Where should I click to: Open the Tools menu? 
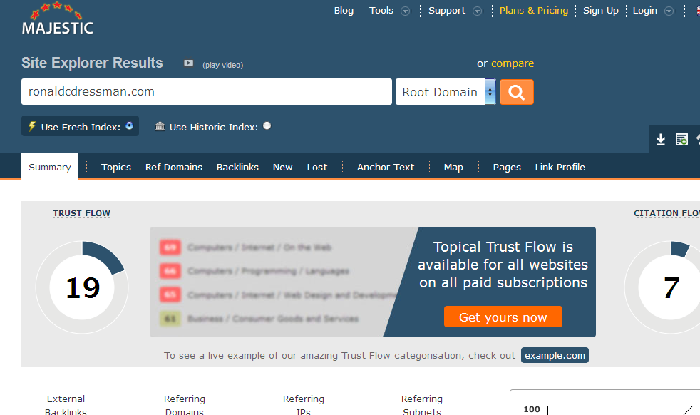[381, 10]
